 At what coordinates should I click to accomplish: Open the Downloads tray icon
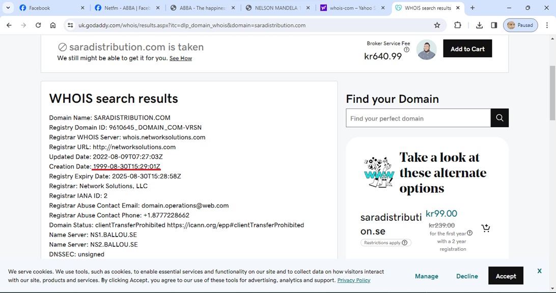tap(480, 25)
